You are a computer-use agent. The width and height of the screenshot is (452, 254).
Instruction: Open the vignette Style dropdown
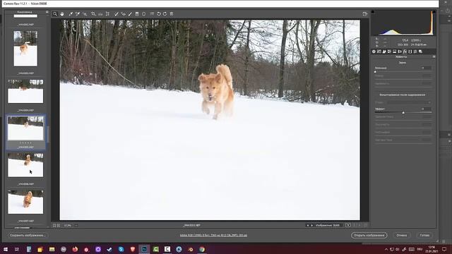click(x=410, y=102)
